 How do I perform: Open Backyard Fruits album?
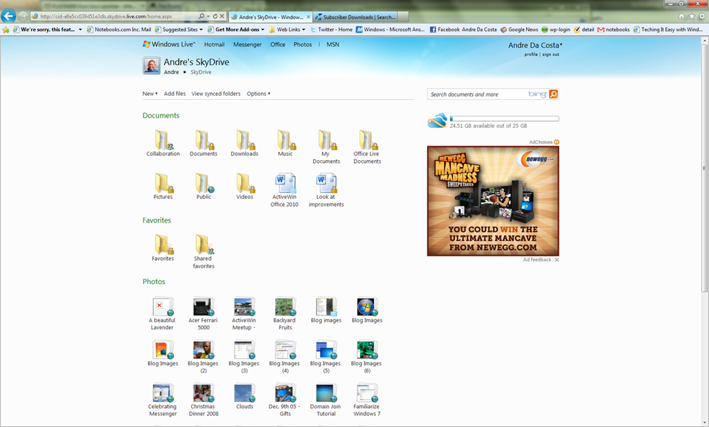pos(285,313)
